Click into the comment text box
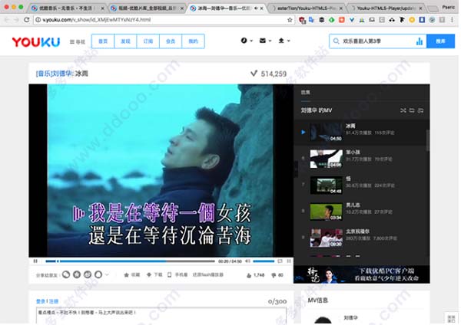Screen dimensions: 461x325 coord(161,316)
